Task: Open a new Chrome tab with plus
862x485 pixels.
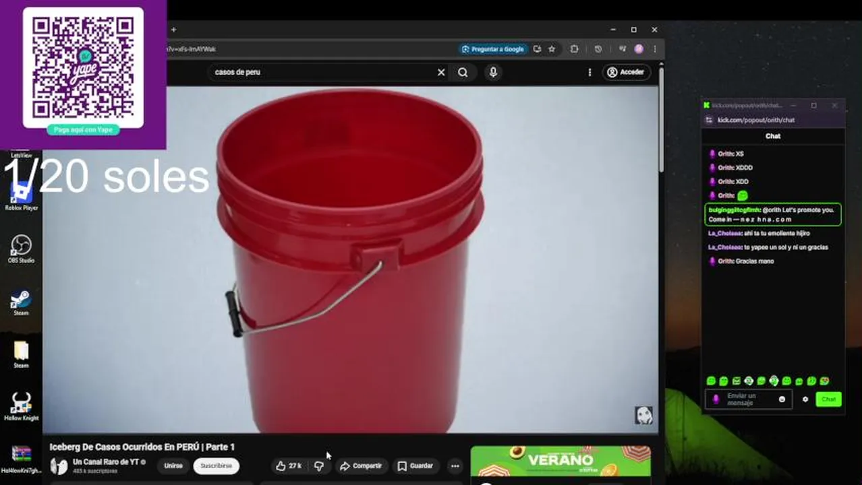Action: point(173,30)
